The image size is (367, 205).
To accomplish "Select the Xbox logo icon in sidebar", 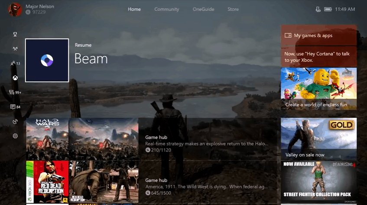I will [x=15, y=78].
